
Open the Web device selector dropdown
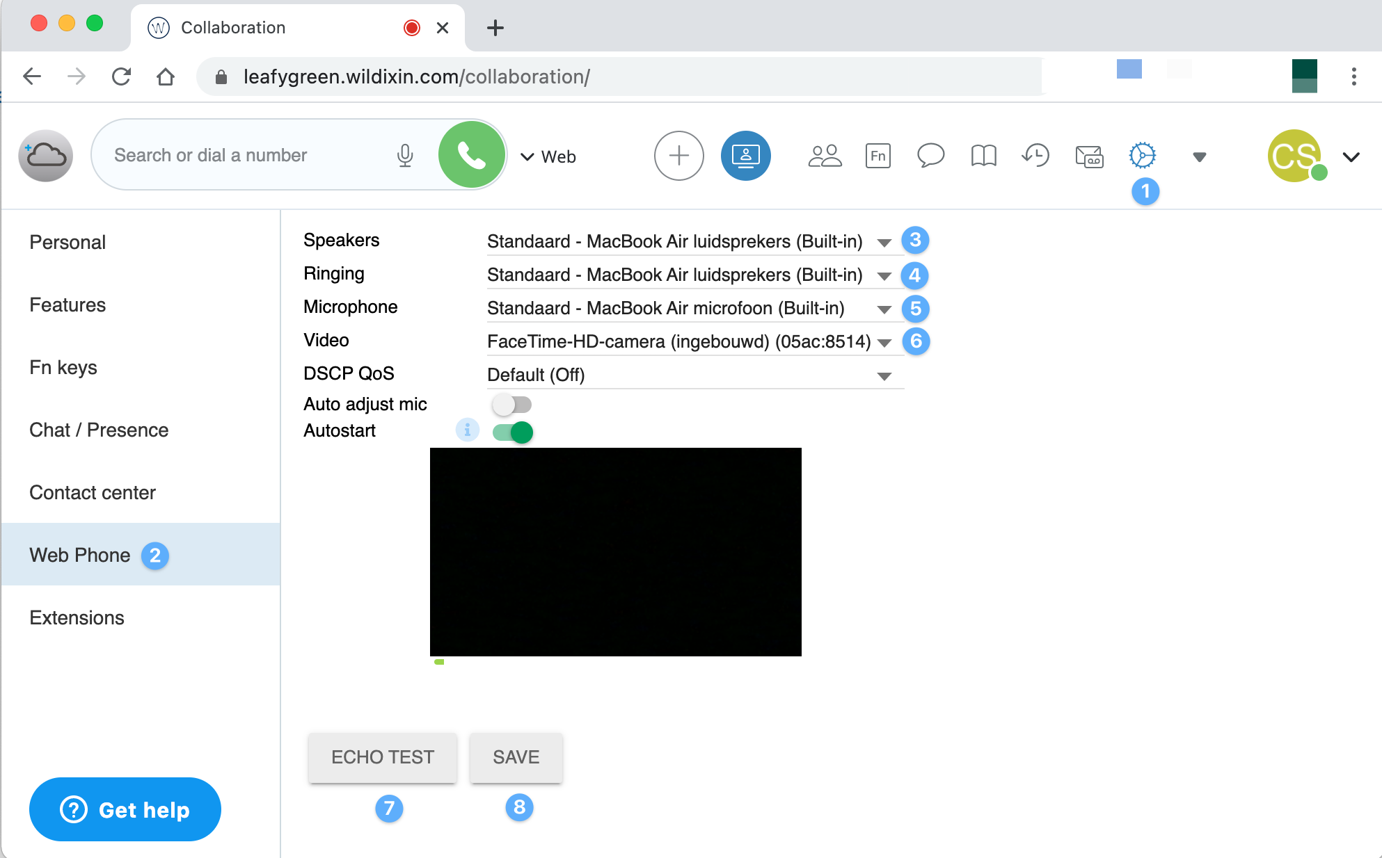(549, 156)
